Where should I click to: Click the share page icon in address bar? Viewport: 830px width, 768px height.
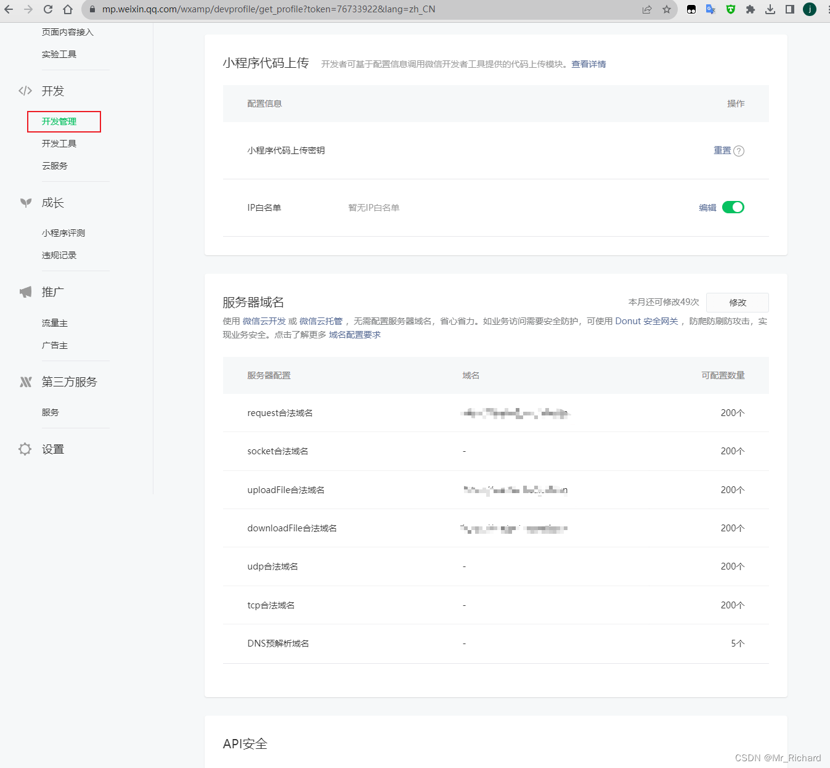pos(647,9)
